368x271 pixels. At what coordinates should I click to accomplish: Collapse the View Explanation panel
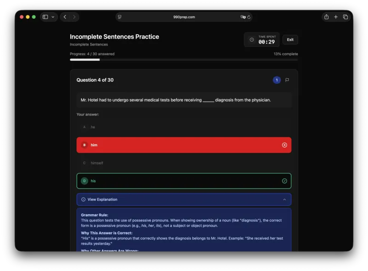pyautogui.click(x=284, y=200)
